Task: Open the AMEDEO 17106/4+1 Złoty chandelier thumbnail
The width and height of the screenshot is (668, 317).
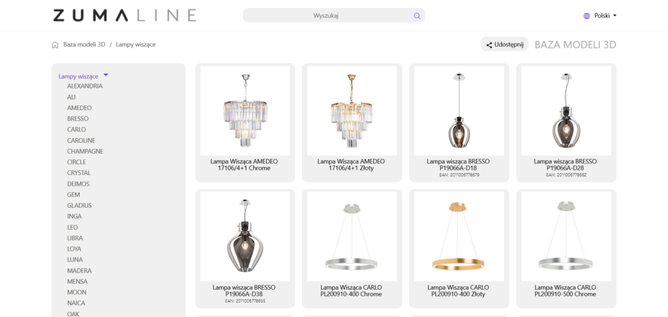Action: click(352, 109)
